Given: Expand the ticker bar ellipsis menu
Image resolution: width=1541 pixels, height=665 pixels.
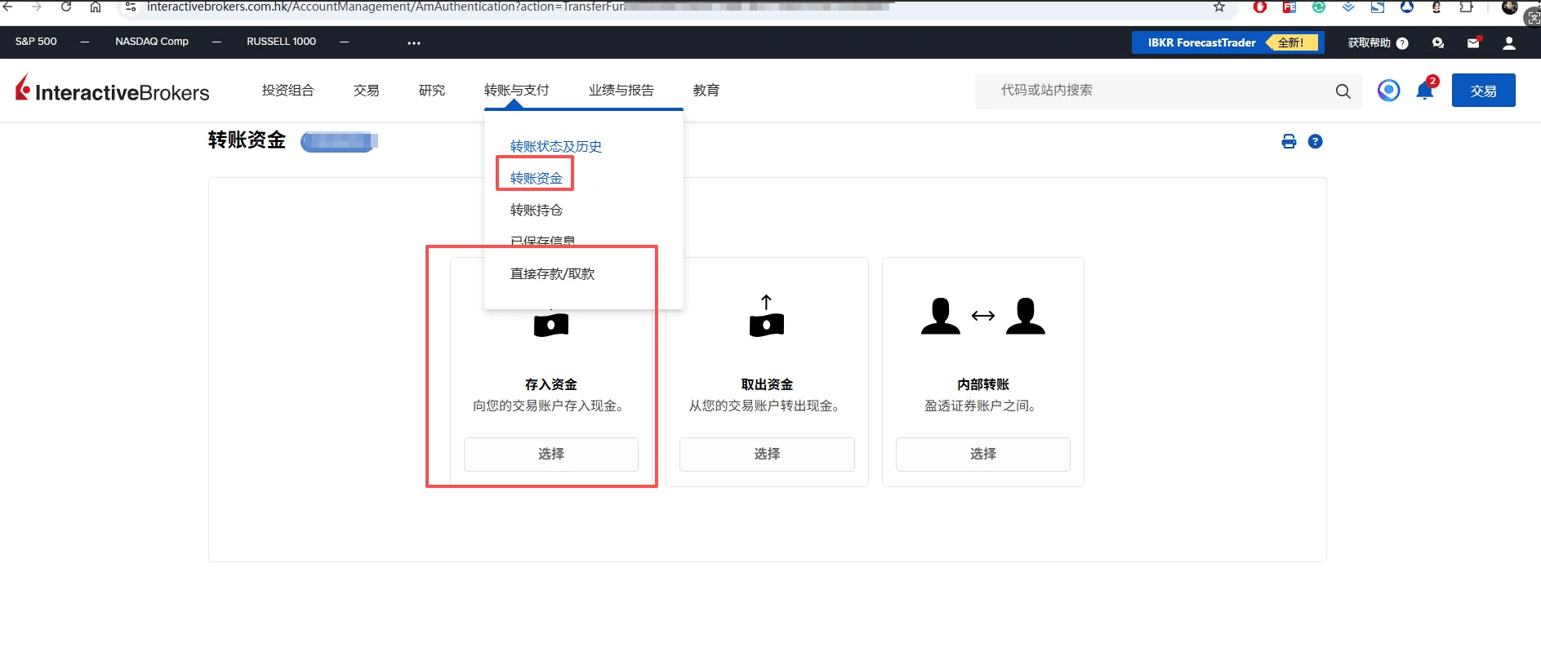Looking at the screenshot, I should point(414,42).
